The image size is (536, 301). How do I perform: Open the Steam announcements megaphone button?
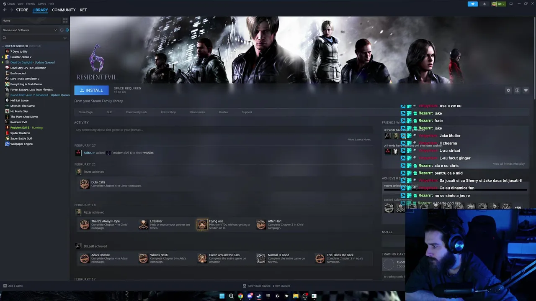[472, 4]
